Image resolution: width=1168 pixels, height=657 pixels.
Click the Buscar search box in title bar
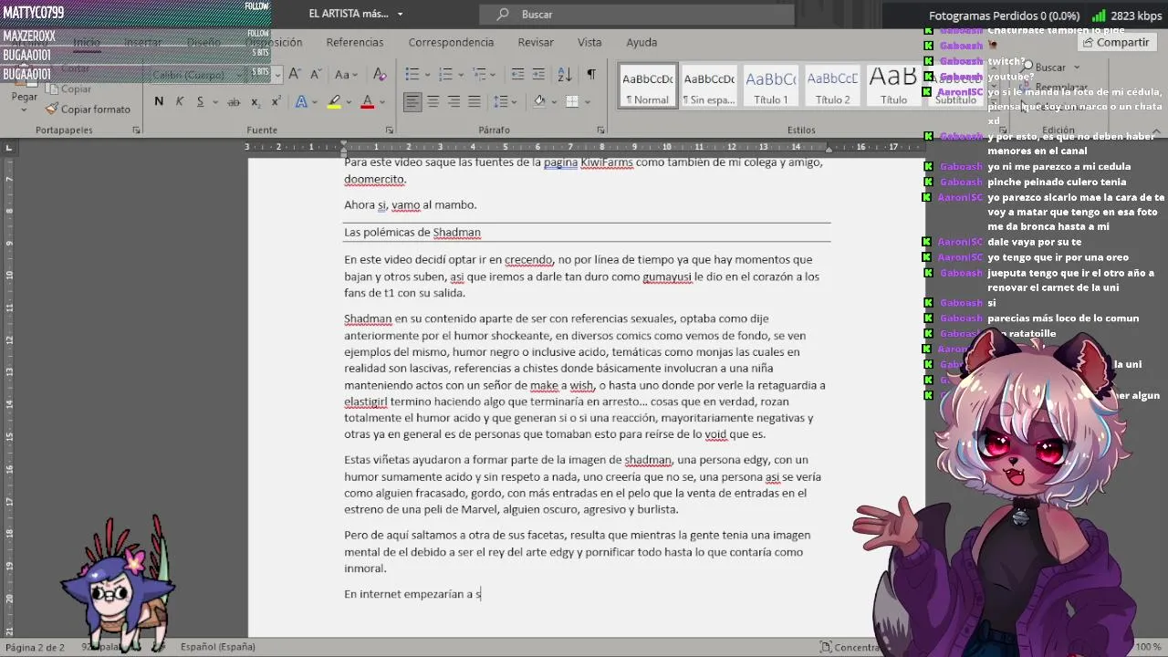[637, 14]
